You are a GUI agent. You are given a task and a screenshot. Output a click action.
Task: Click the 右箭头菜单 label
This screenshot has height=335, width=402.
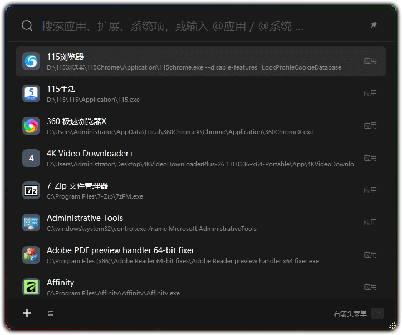350,313
